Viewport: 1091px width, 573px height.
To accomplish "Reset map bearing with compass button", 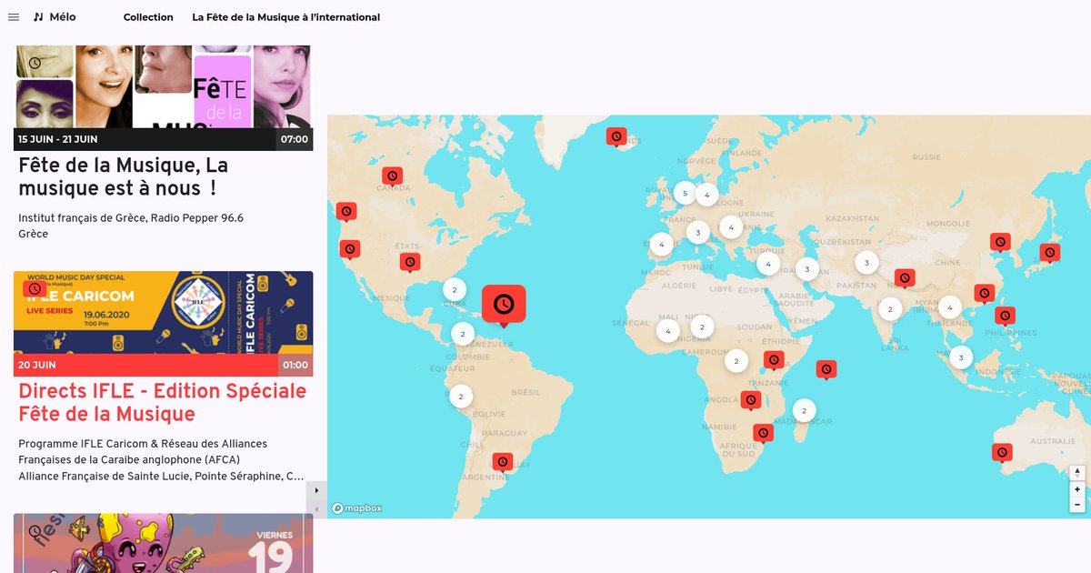I will click(1077, 473).
